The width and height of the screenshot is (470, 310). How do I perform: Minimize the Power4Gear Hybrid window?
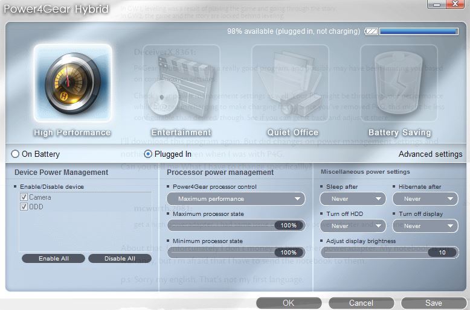pyautogui.click(x=436, y=4)
